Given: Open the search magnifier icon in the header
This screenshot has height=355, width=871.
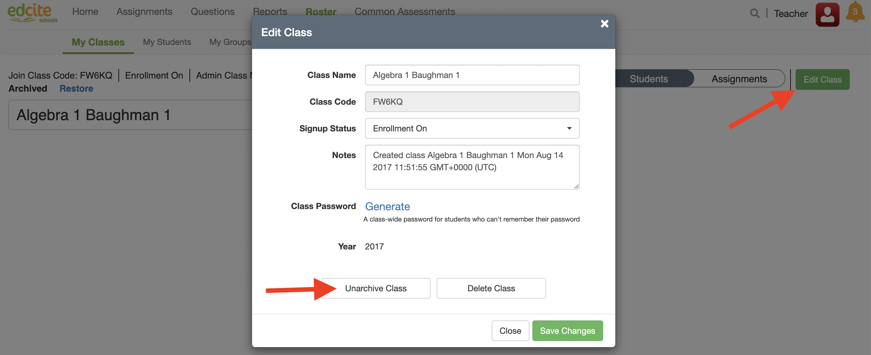Looking at the screenshot, I should [754, 14].
